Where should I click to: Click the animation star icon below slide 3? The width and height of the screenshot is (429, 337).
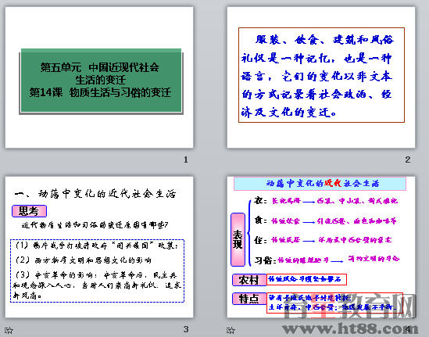(9, 331)
